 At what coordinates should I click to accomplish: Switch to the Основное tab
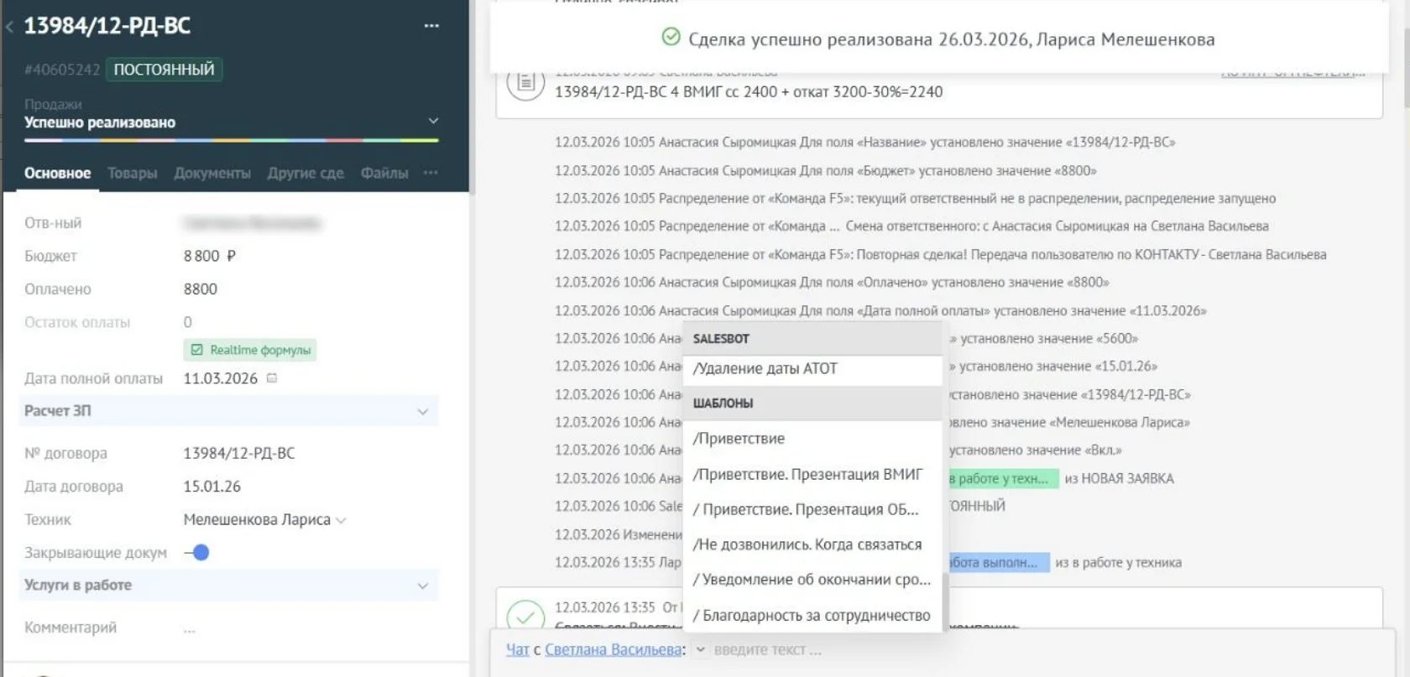tap(57, 173)
